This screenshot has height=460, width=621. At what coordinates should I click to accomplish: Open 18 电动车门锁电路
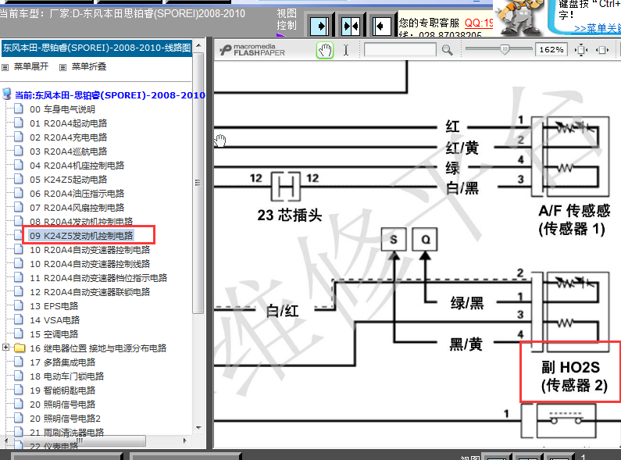point(66,376)
